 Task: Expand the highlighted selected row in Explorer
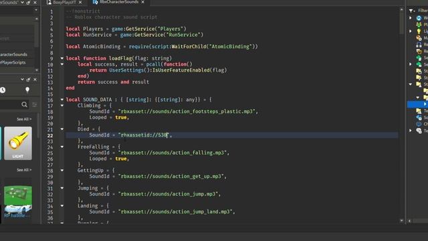(x=425, y=104)
